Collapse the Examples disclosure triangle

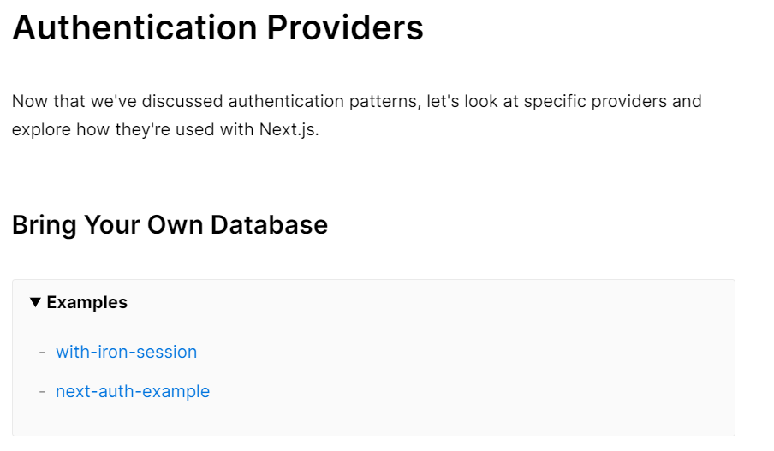pos(35,302)
